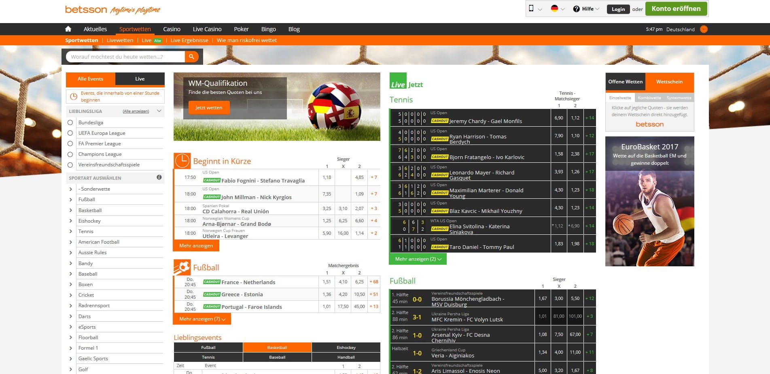770x374 pixels.
Task: Click Cashout badge for France - Netherlands
Action: [212, 282]
